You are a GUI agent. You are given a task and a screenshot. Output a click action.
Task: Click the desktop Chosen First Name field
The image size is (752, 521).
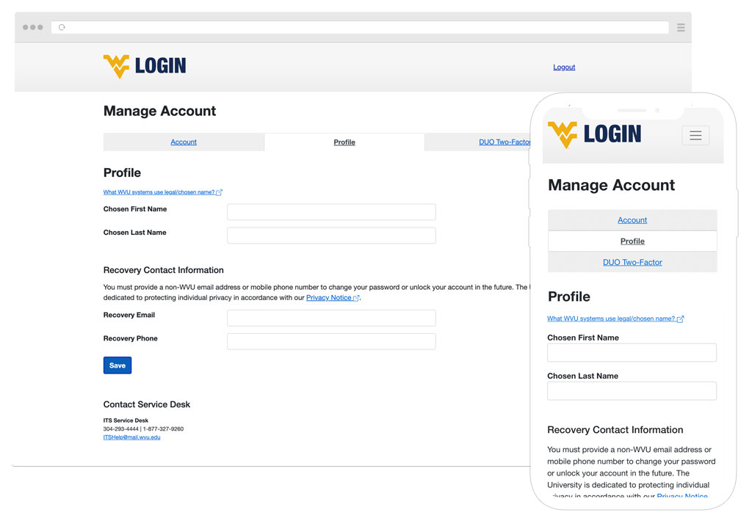tap(331, 212)
